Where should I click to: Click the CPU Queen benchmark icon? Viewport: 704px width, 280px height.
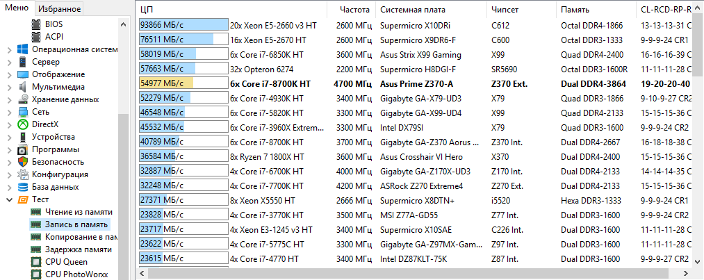click(x=35, y=262)
